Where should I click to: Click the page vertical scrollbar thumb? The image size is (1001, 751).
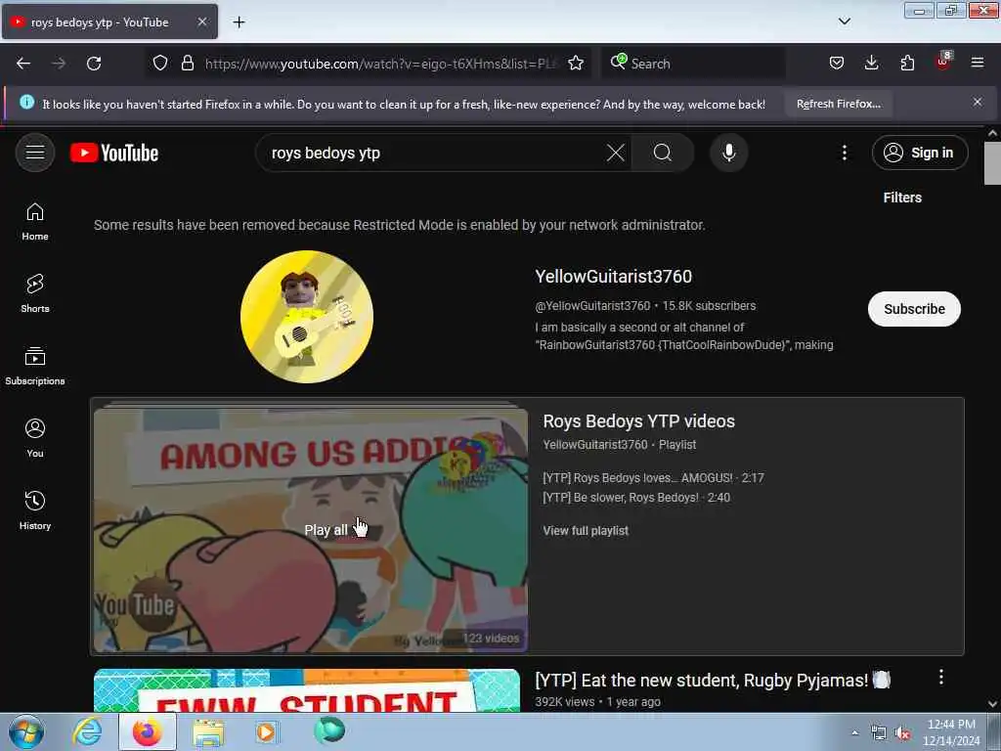pyautogui.click(x=992, y=163)
